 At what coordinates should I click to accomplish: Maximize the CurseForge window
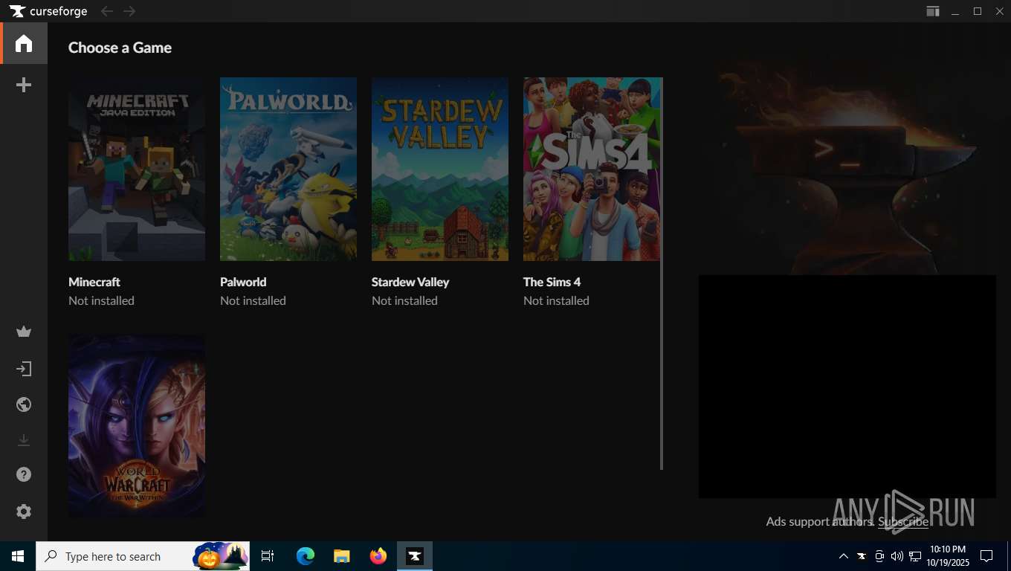[978, 11]
